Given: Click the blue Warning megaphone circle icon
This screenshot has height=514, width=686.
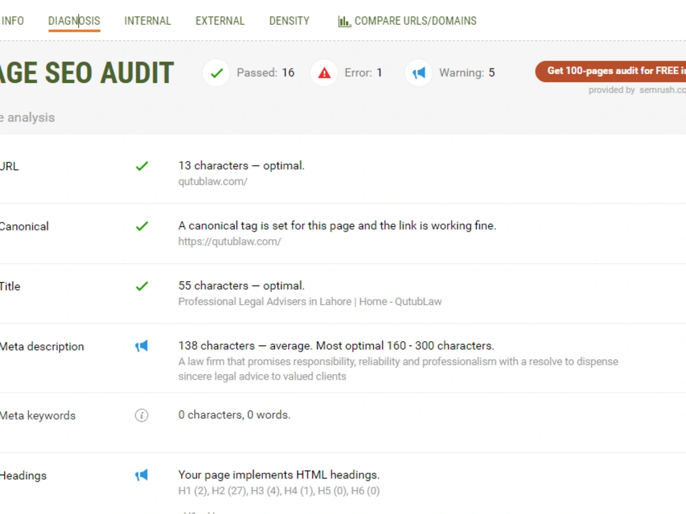Looking at the screenshot, I should pyautogui.click(x=418, y=73).
